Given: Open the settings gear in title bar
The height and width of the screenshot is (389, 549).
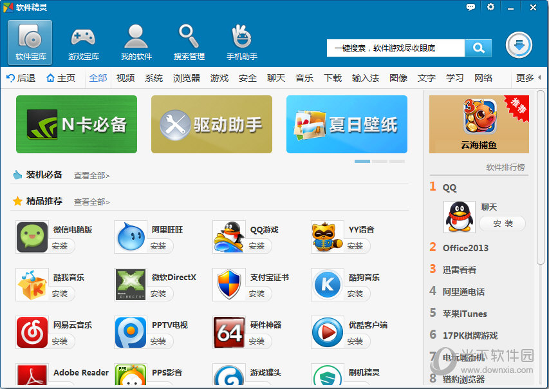Looking at the screenshot, I should pos(490,7).
